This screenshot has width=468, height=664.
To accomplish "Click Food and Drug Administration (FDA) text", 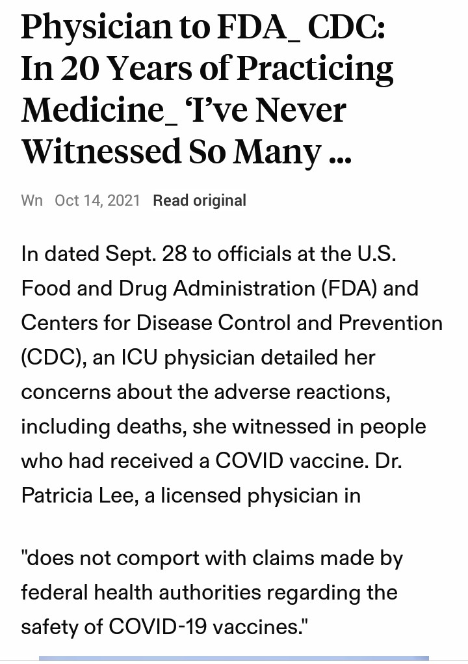I will [x=199, y=288].
